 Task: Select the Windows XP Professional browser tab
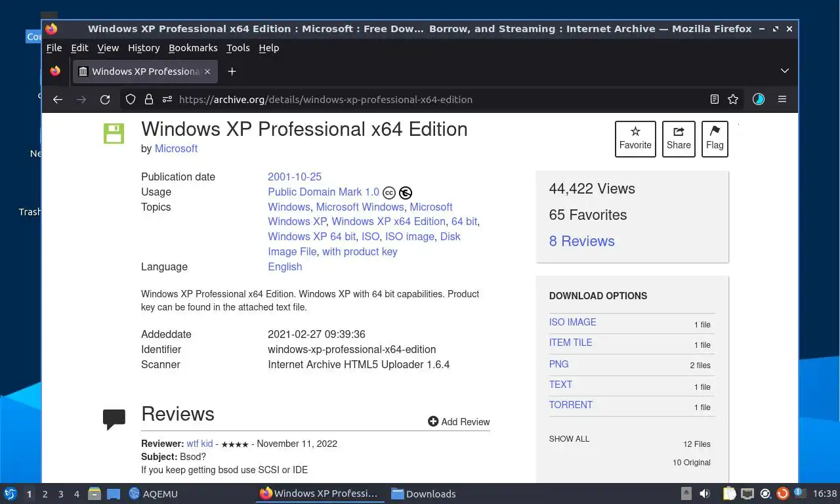[x=144, y=71]
